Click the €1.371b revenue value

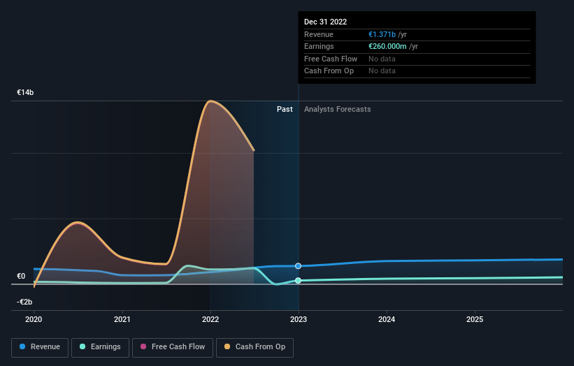pos(382,34)
